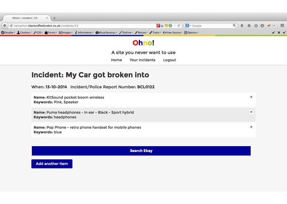Click the magnifier in the Google search box

coord(234,26)
